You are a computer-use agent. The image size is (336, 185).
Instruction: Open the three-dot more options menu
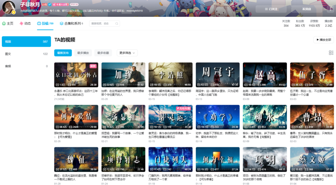(x=330, y=9)
